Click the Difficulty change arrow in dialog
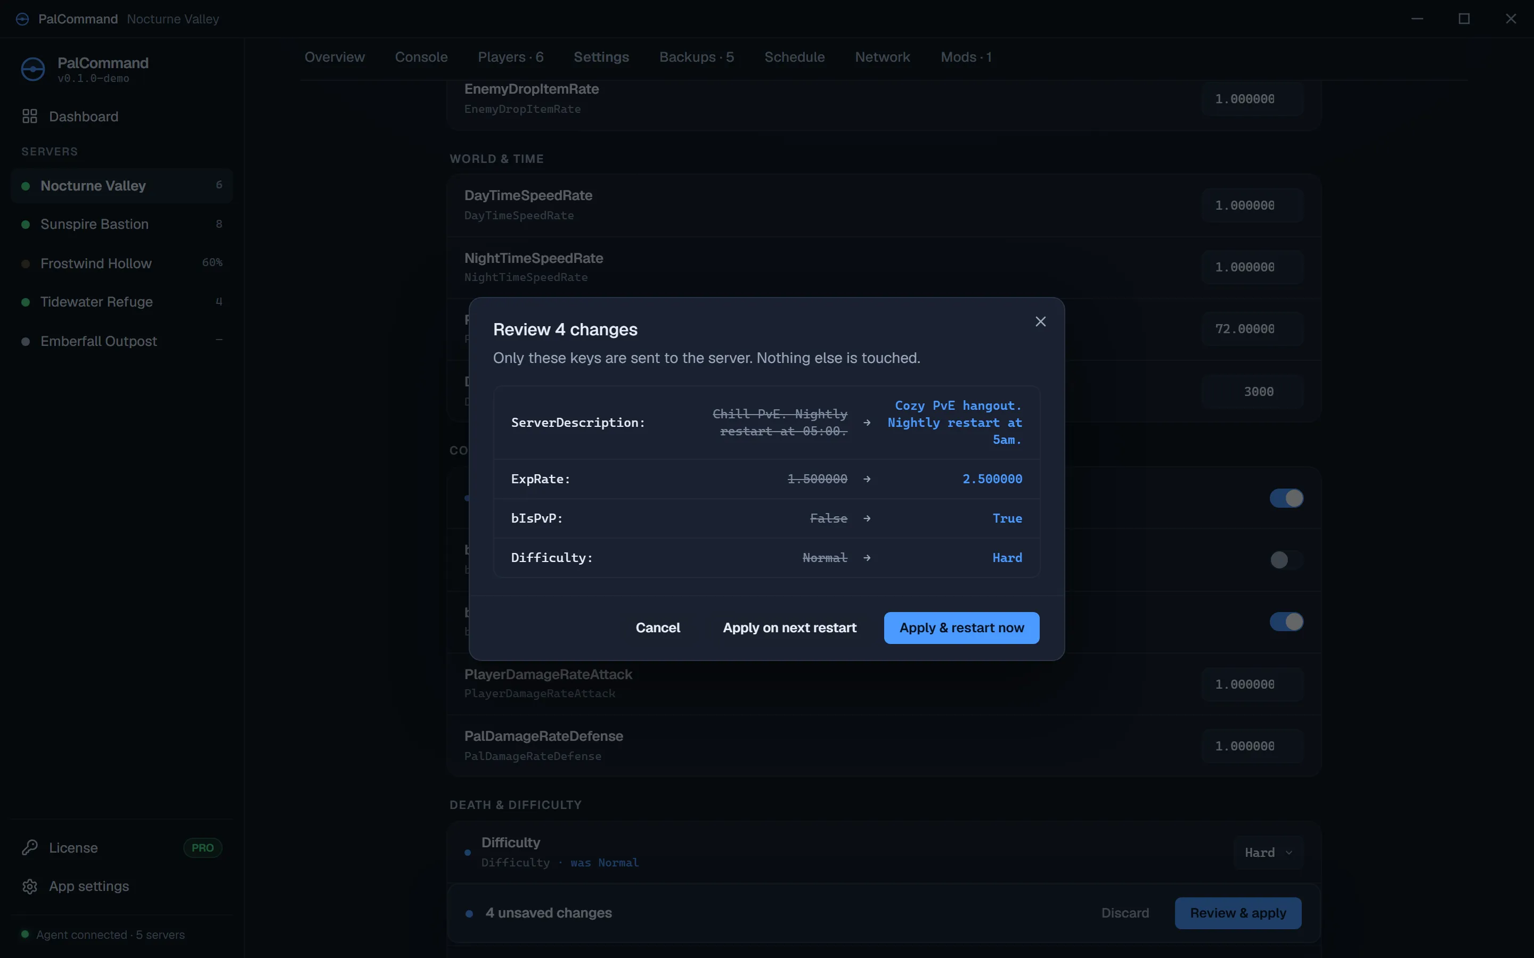Viewport: 1534px width, 958px height. (867, 558)
